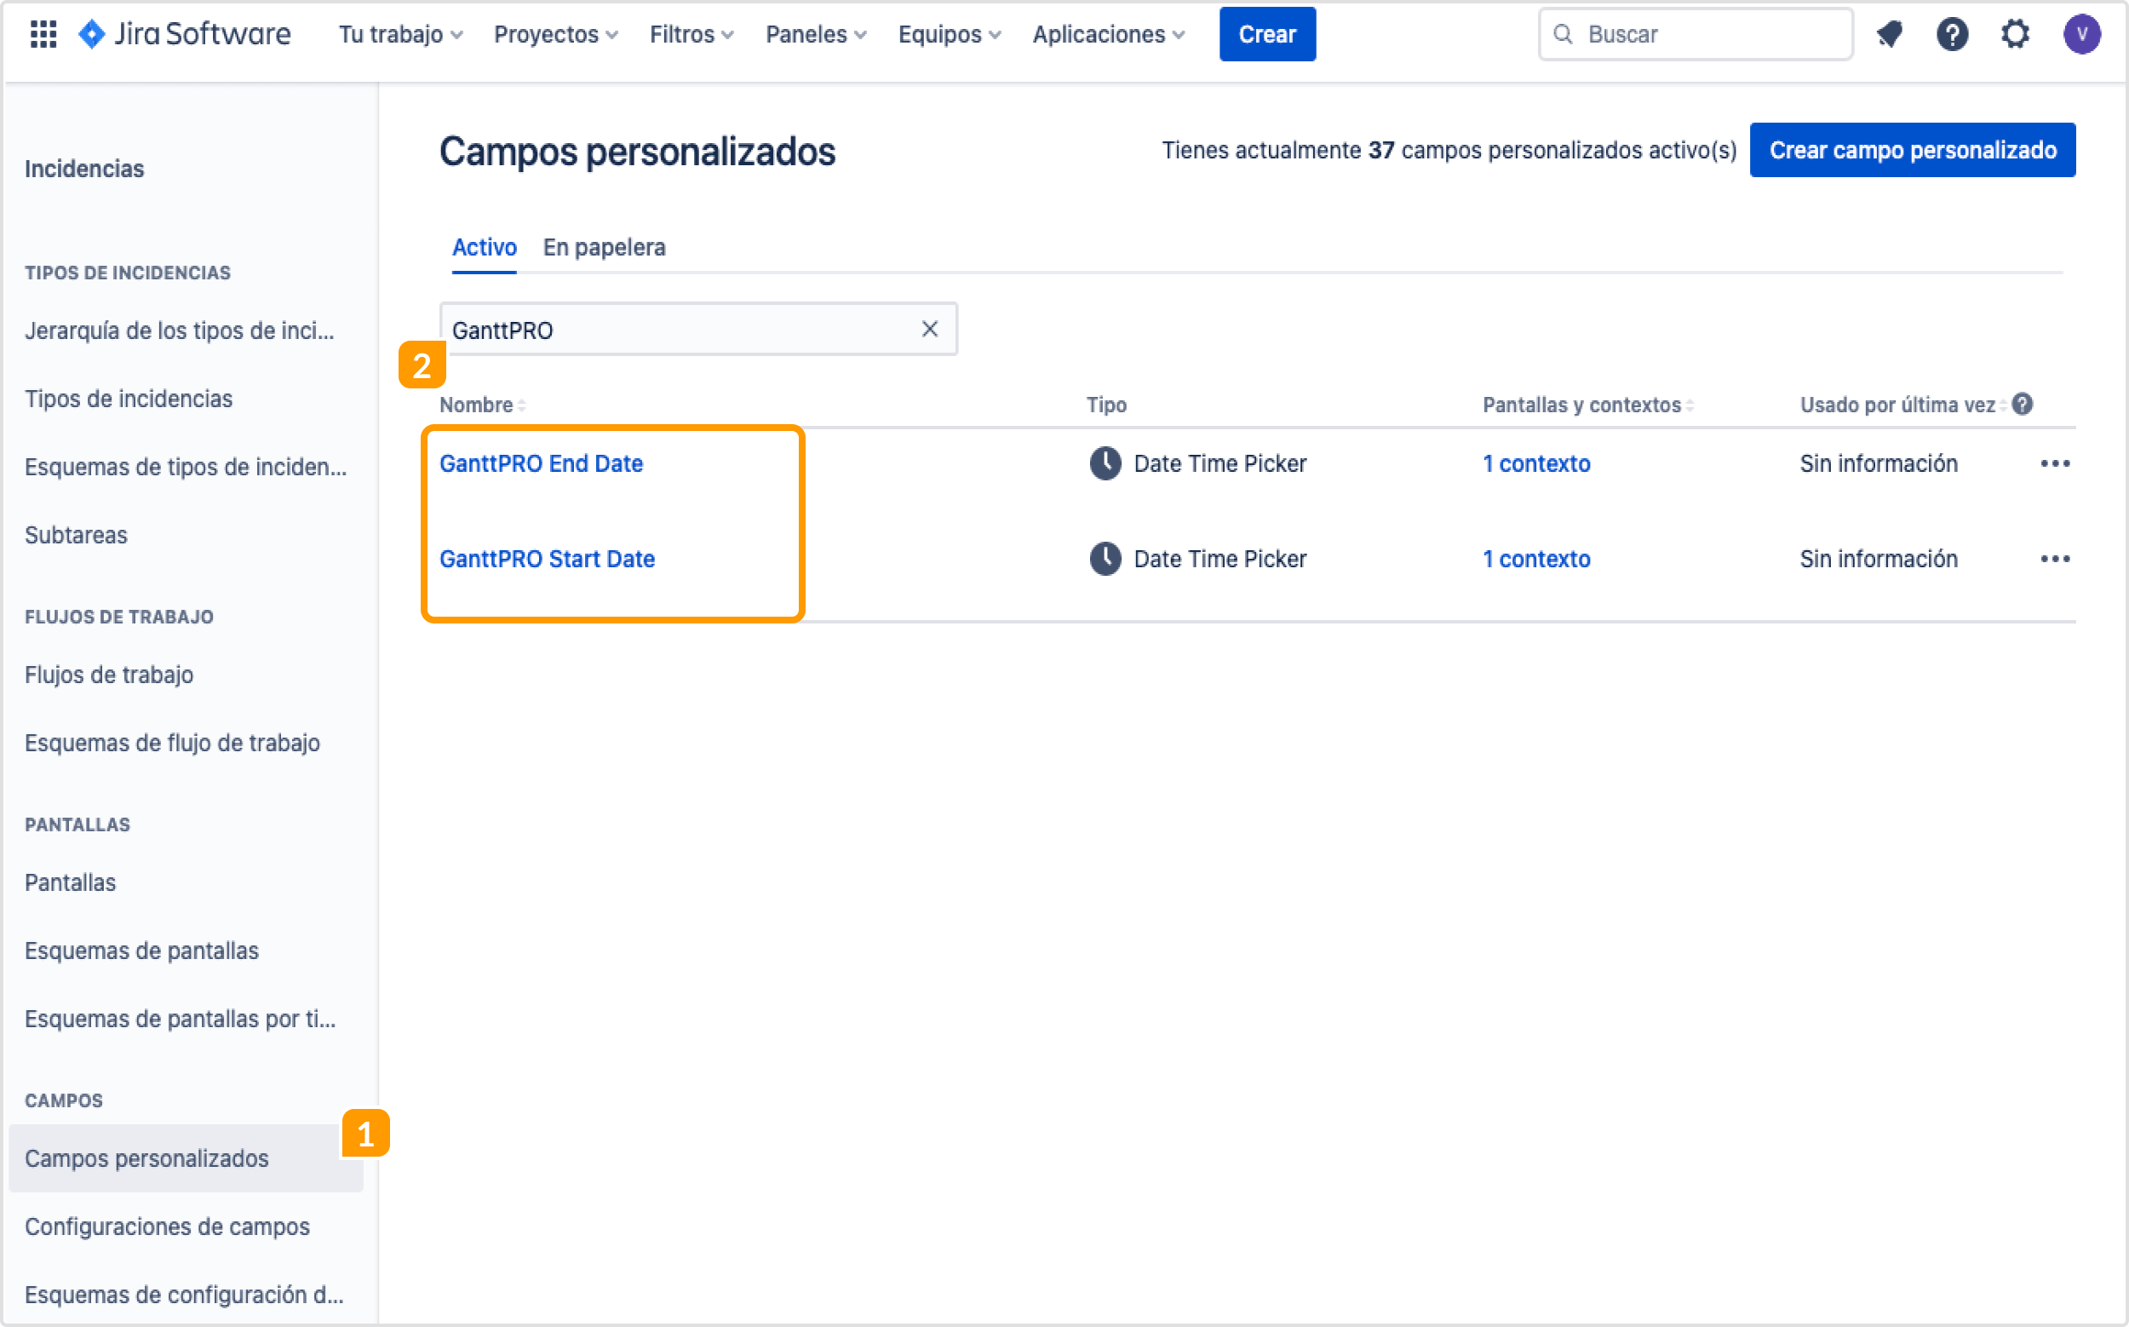Open Tipos de incidencias in sidebar

(129, 399)
